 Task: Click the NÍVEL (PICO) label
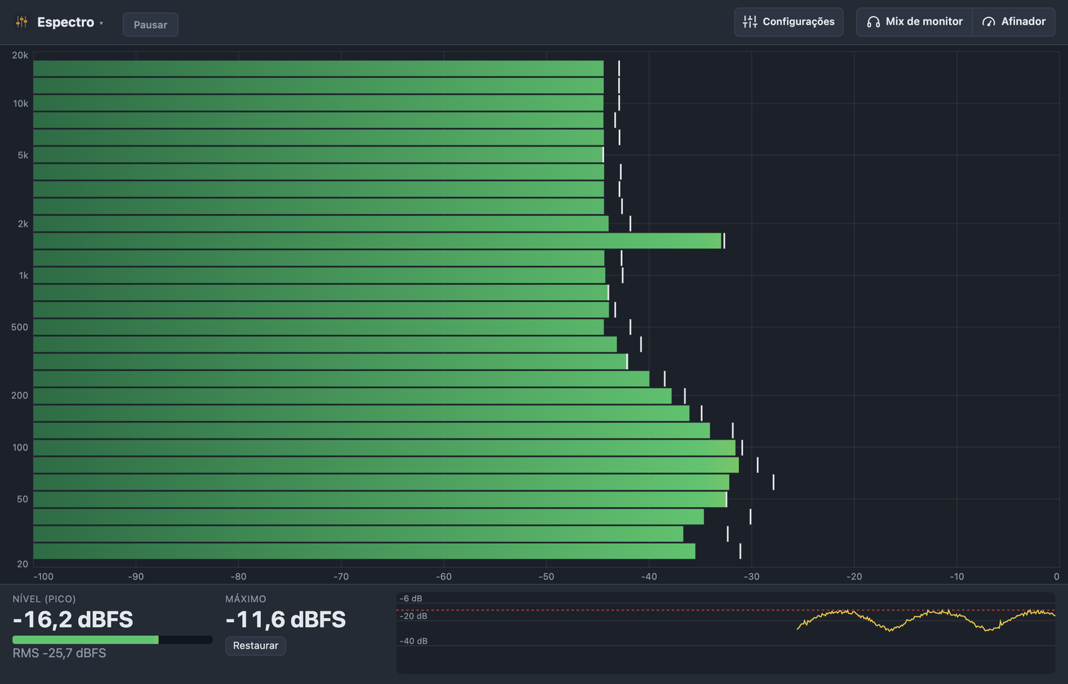(x=44, y=599)
